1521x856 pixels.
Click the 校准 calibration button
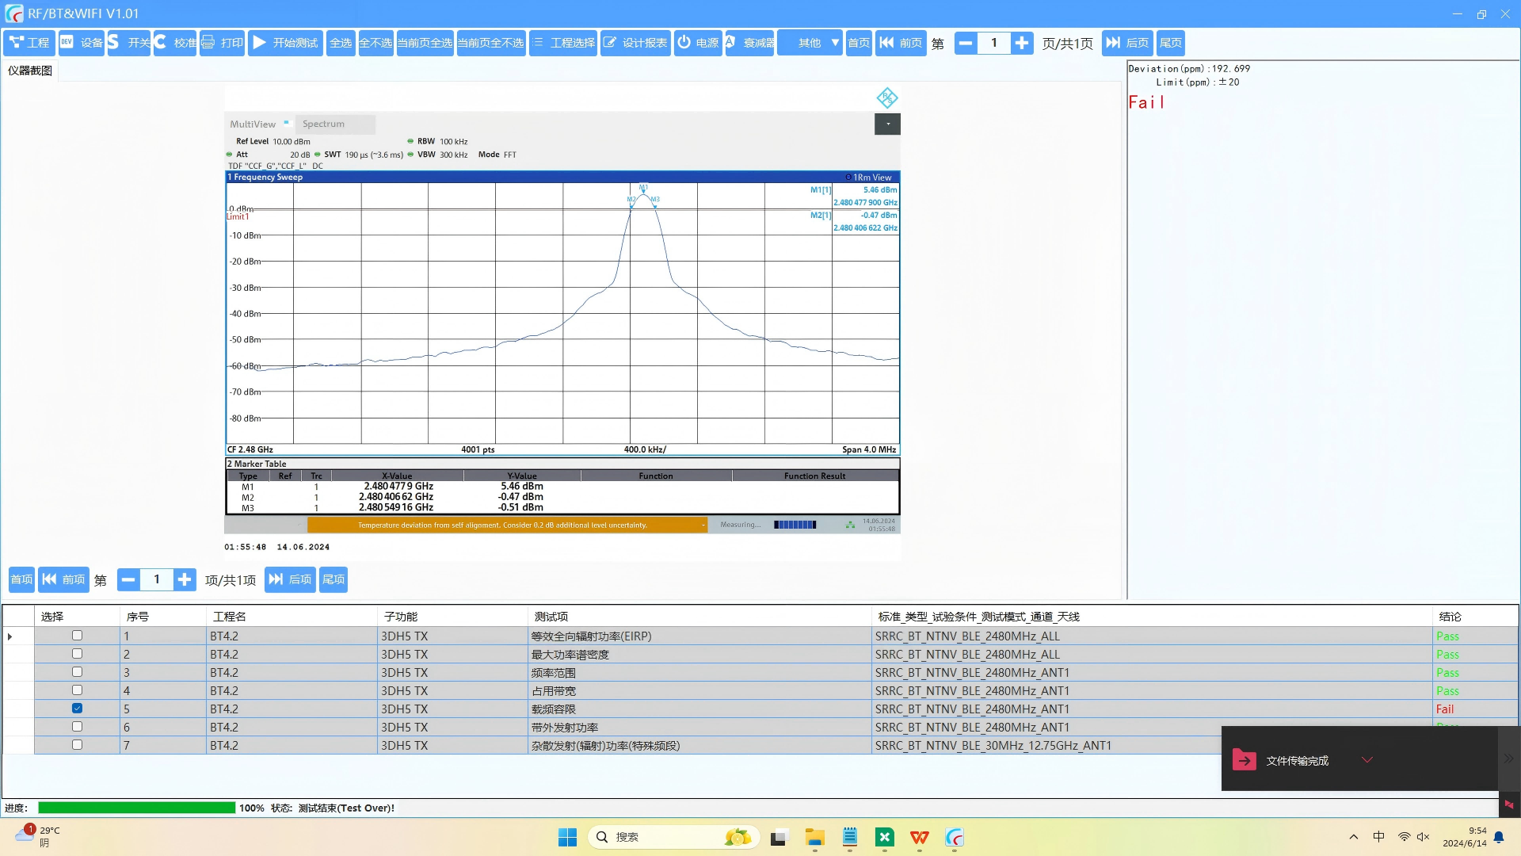[174, 43]
